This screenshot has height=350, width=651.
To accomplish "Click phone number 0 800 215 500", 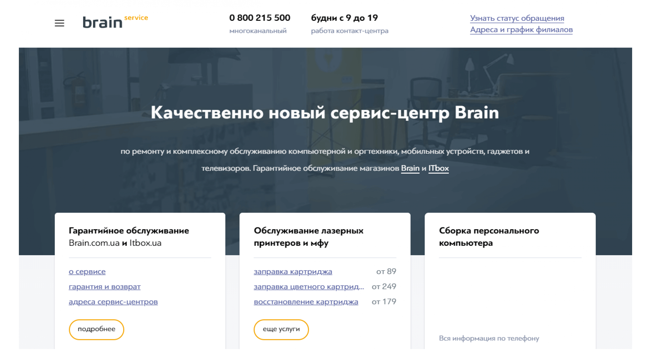I will 260,18.
